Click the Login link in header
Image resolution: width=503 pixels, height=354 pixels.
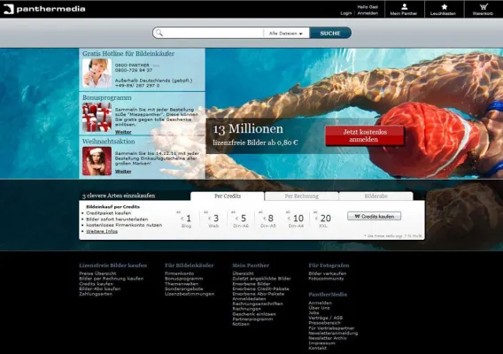click(345, 13)
